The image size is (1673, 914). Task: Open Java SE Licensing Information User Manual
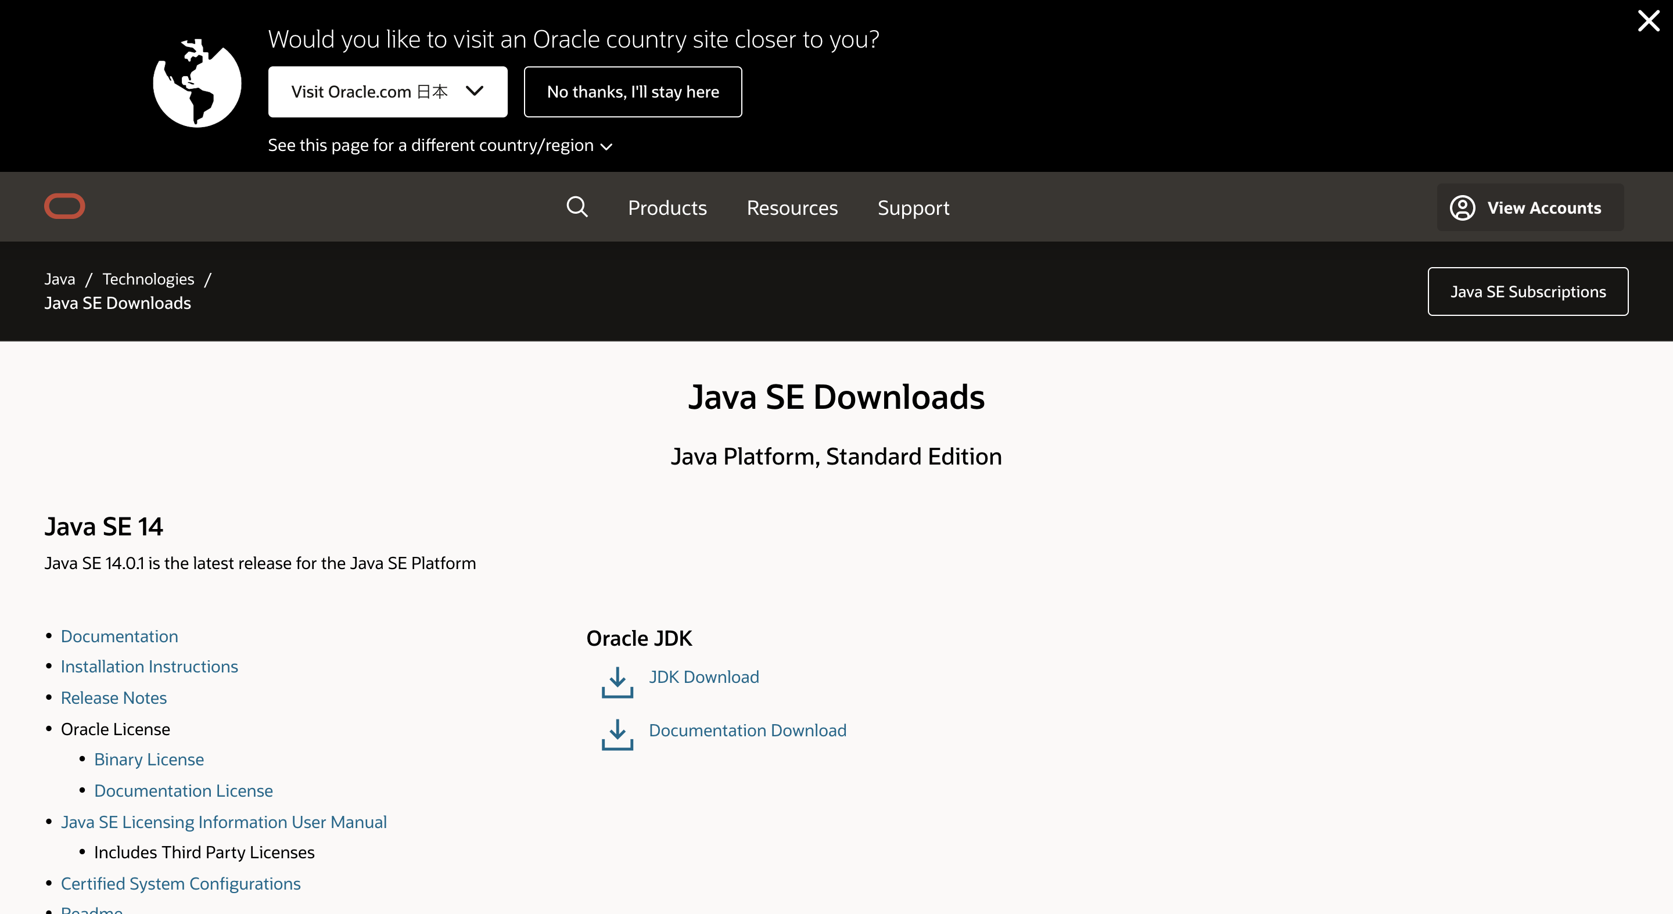(x=224, y=822)
